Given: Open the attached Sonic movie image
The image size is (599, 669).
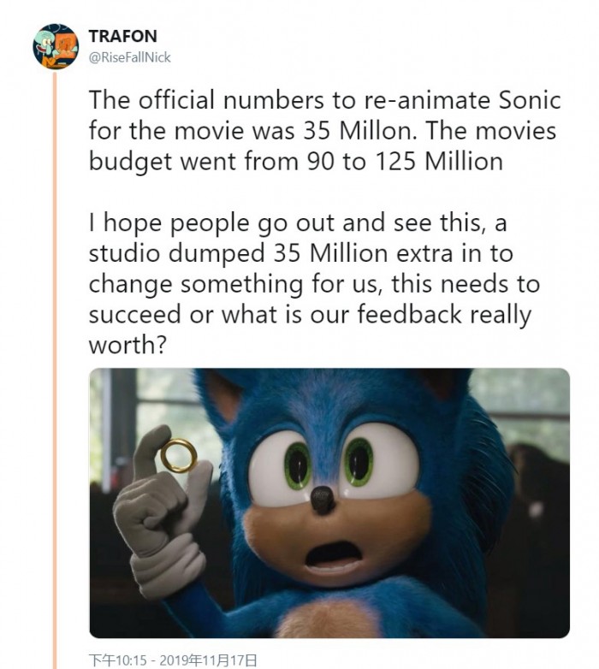Looking at the screenshot, I should click(329, 503).
